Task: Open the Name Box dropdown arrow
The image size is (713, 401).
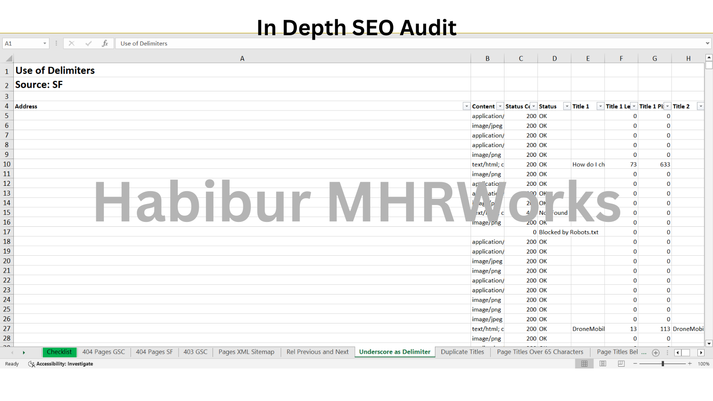Action: pos(45,43)
